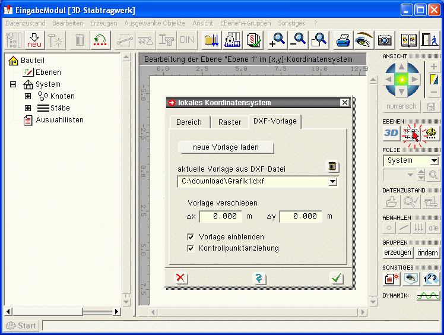Screen dimensions: 444x335
Task: Toggle 'Kontrollpunktanziehung' checkbox
Action: (191, 248)
